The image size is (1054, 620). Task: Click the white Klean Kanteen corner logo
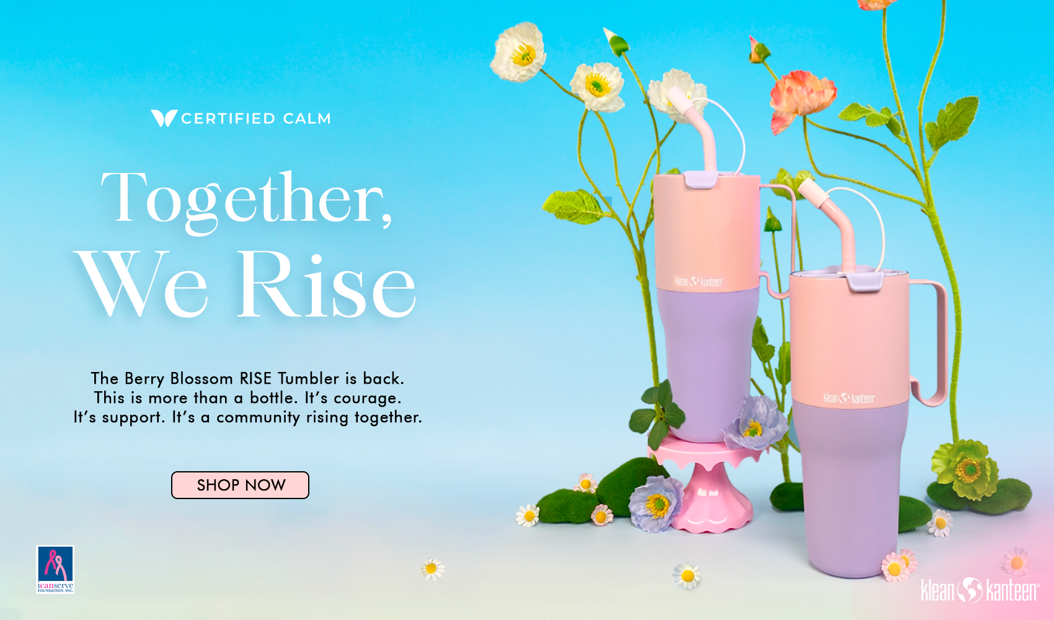pyautogui.click(x=980, y=590)
